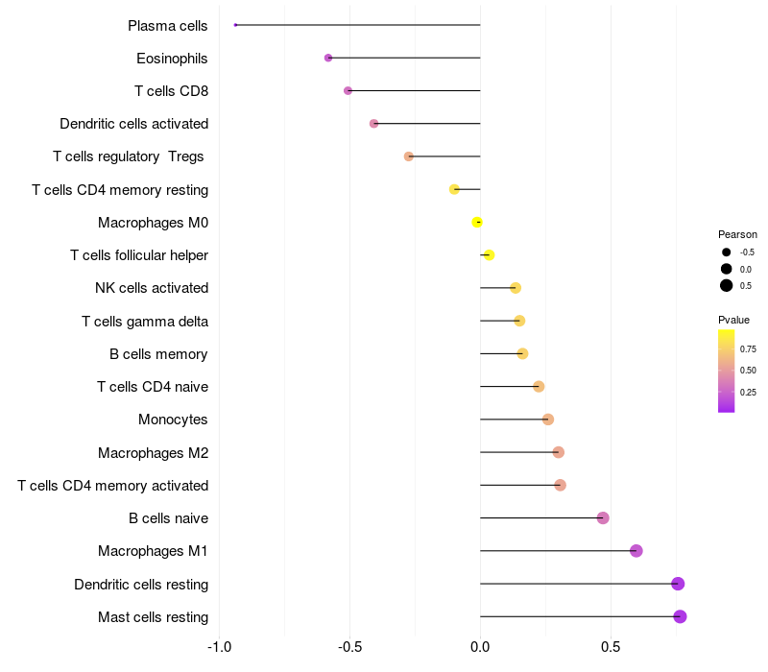Click the Pvalue color gradient bar
This screenshot has width=768, height=672.
point(727,372)
